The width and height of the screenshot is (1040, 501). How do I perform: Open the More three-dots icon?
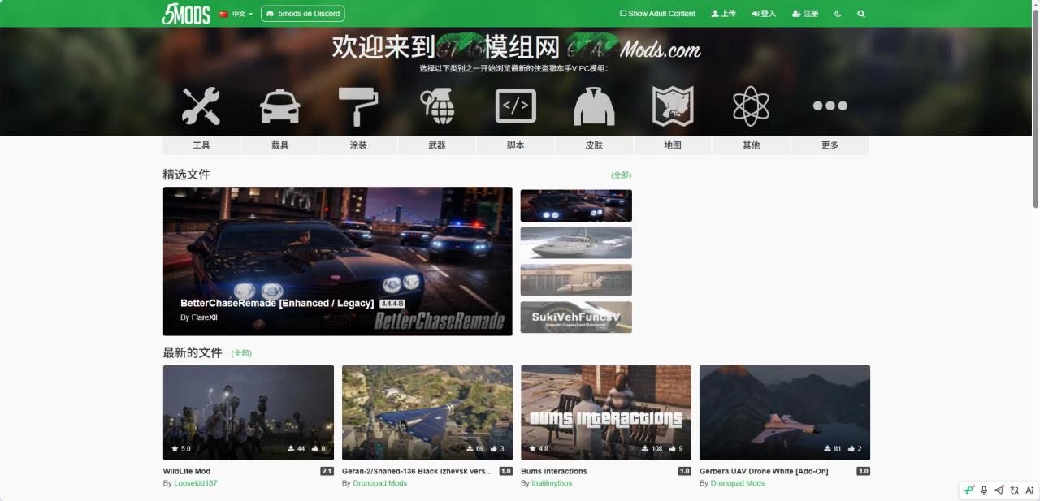click(x=830, y=106)
